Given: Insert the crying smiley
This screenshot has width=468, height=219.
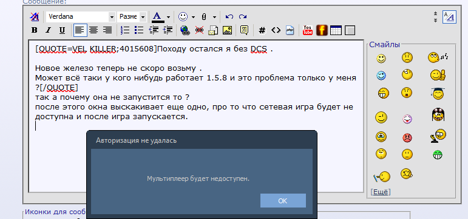Looking at the screenshot, I should 381,136.
